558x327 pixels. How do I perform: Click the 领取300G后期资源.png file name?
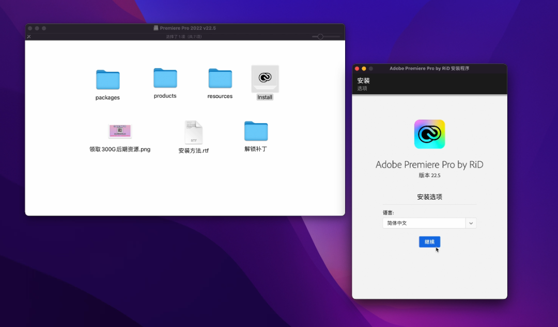pos(120,149)
